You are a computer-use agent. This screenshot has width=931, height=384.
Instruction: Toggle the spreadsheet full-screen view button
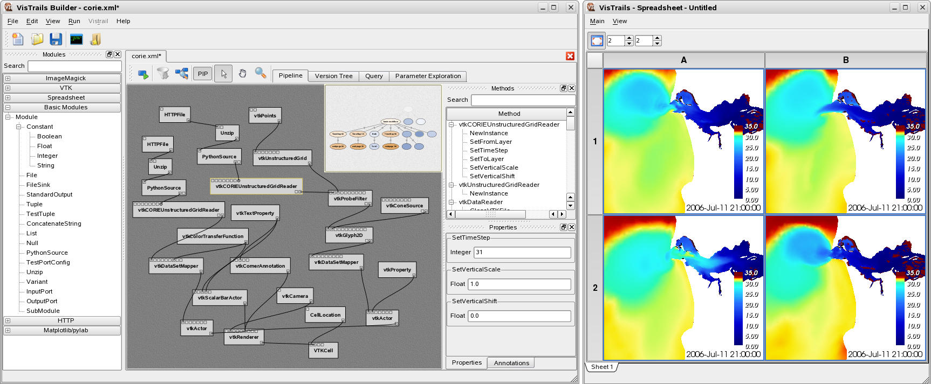[x=597, y=41]
